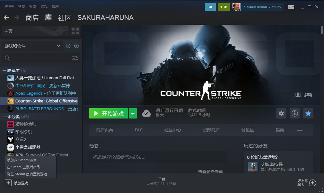Click the 精神检验师 game icon
324x193 pixels.
pyautogui.click(x=11, y=124)
